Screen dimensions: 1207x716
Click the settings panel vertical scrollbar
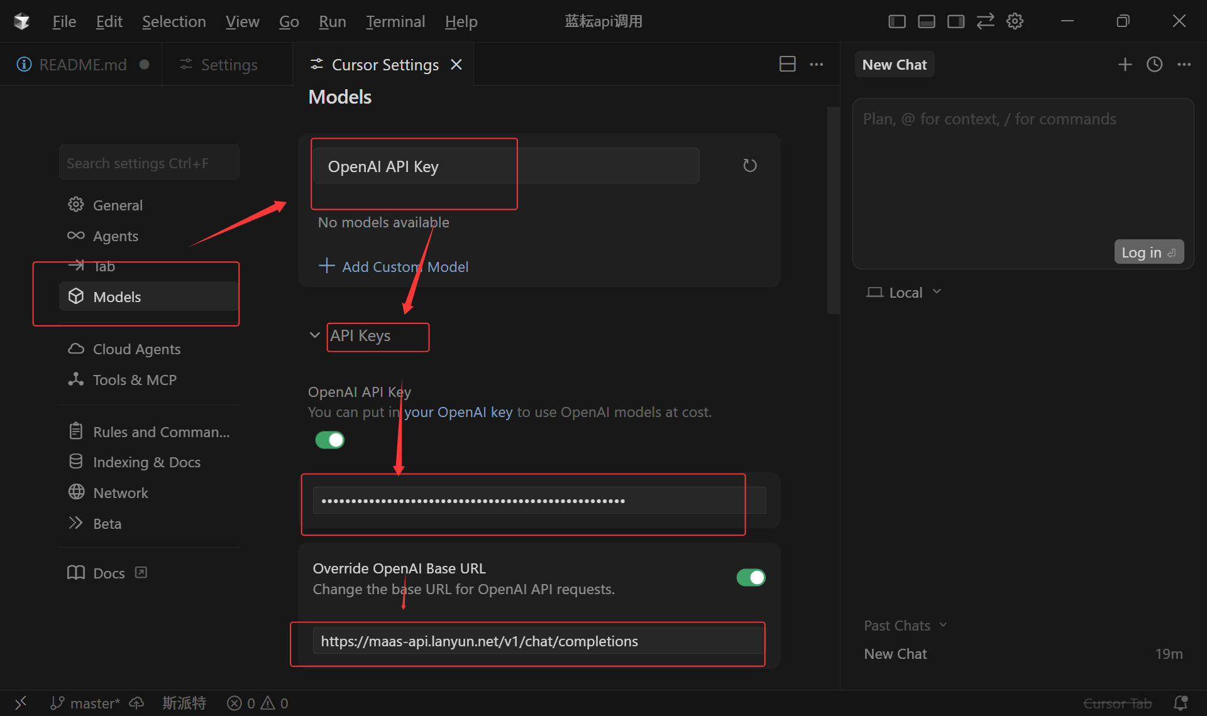(x=833, y=210)
